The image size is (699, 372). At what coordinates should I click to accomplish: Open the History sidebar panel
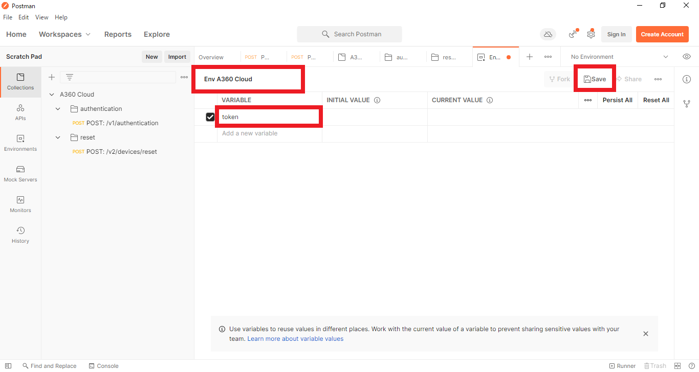point(20,235)
